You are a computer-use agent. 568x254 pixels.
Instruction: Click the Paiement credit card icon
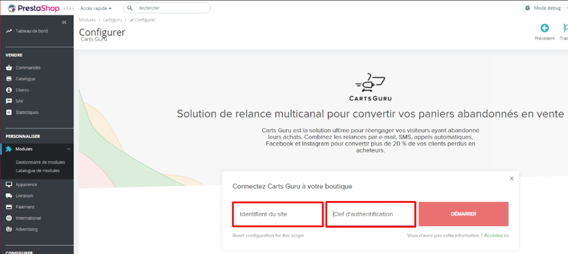[x=9, y=207]
